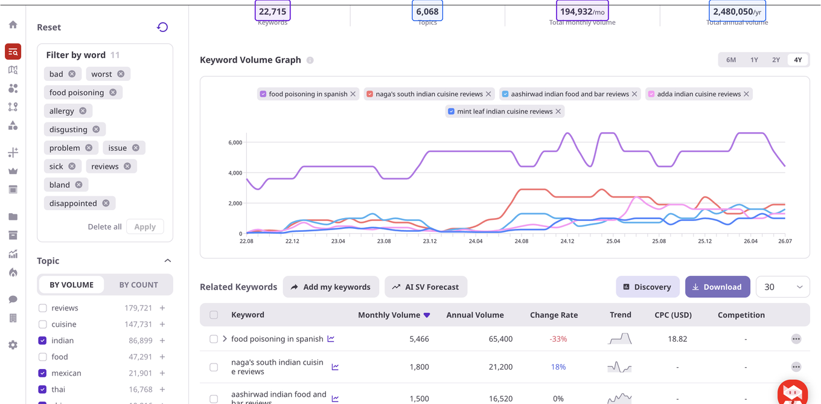Open the branching flow sidebar icon

13,107
